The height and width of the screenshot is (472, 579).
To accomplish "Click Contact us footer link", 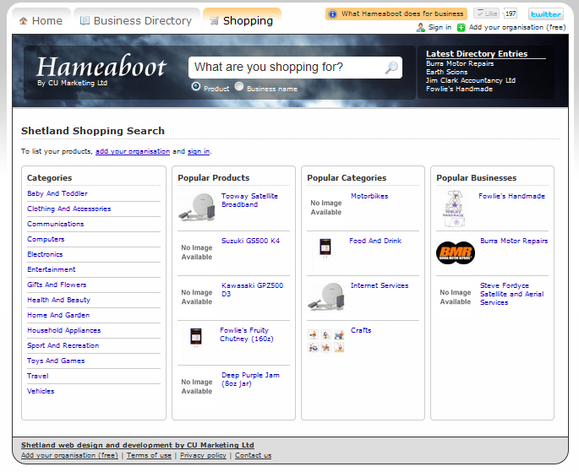I will [254, 455].
